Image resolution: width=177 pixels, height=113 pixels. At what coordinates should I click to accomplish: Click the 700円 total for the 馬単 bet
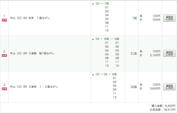coord(156,20)
